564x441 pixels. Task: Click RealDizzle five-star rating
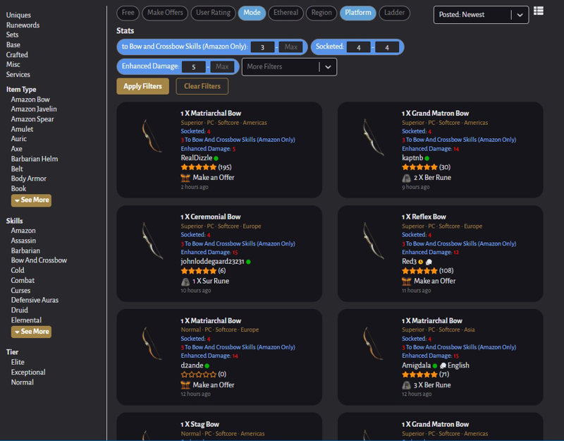click(x=199, y=167)
